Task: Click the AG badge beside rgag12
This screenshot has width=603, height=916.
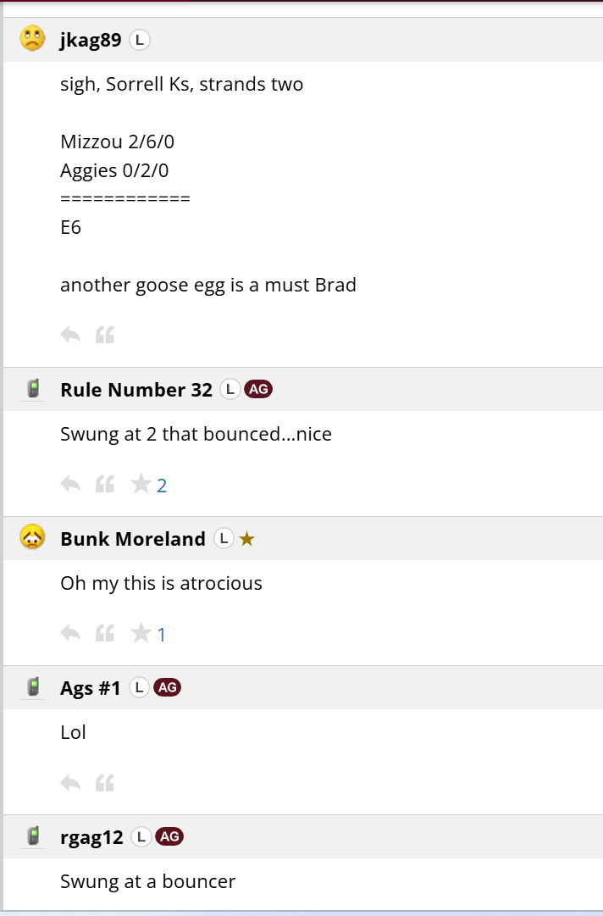Action: click(169, 836)
